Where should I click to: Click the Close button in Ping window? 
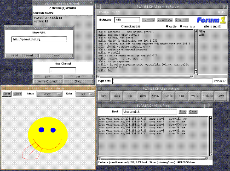click(193, 111)
